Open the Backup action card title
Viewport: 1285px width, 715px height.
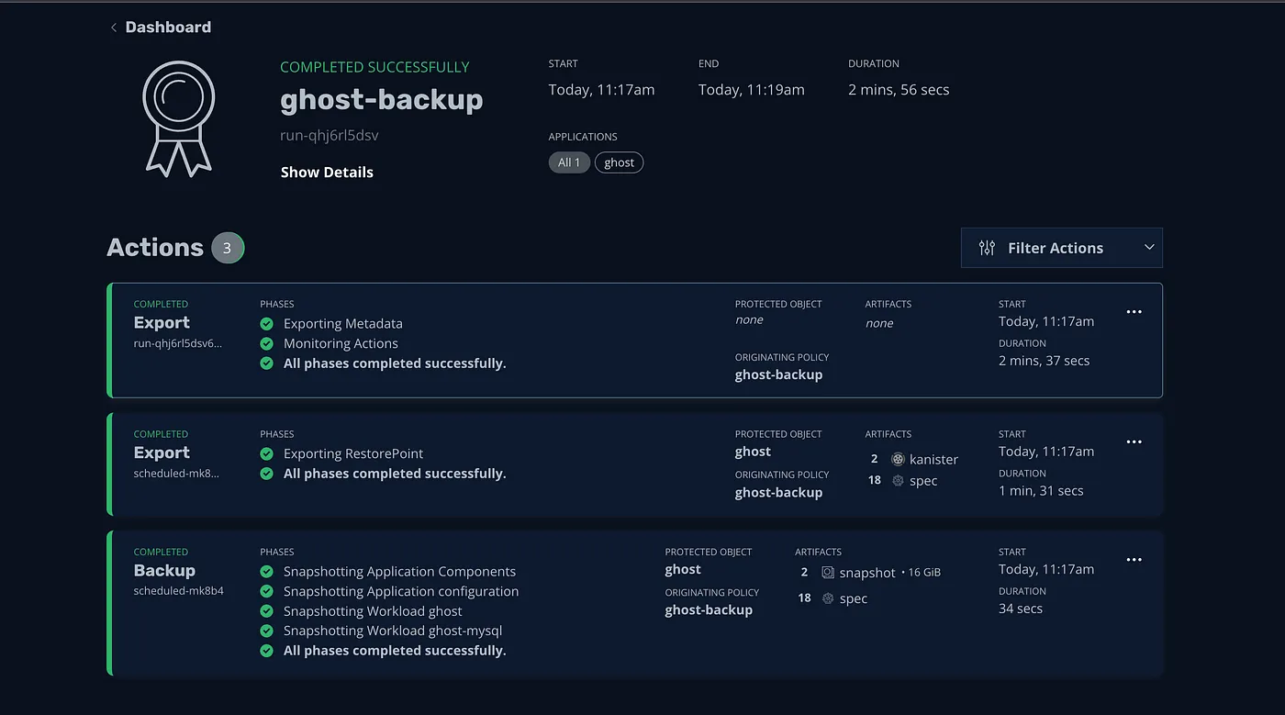[x=164, y=571]
